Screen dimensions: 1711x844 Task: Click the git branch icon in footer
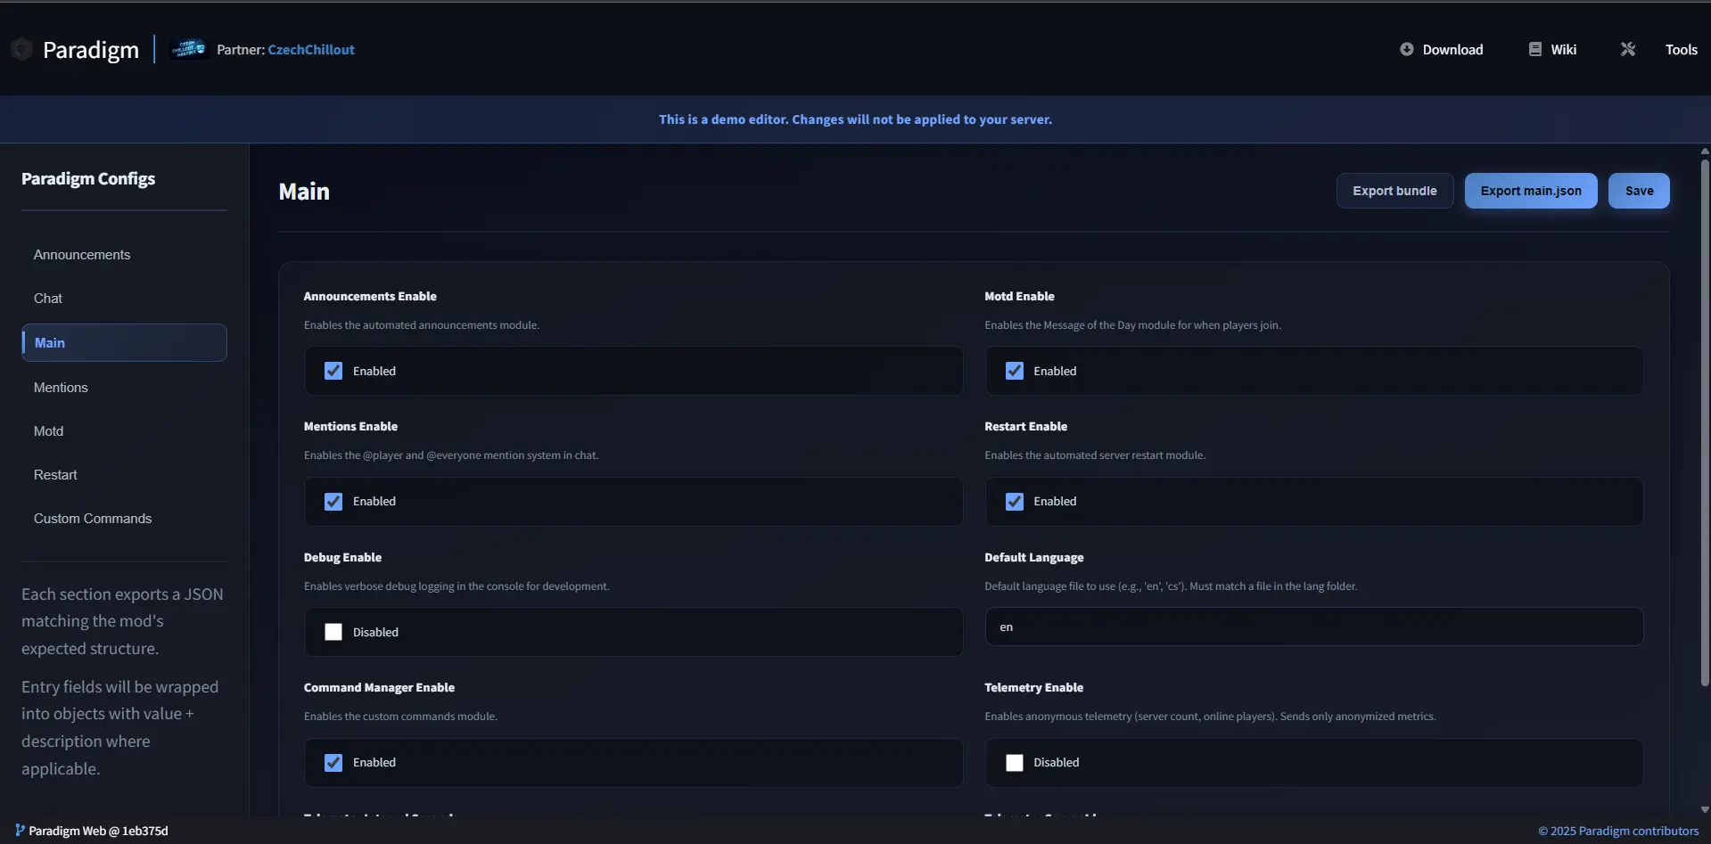pos(20,831)
